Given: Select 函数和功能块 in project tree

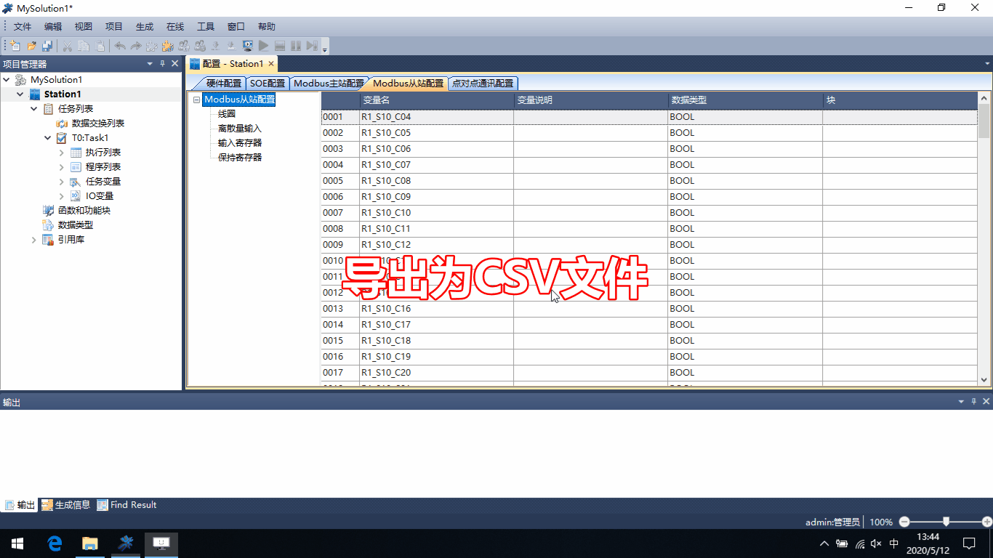Looking at the screenshot, I should click(84, 210).
